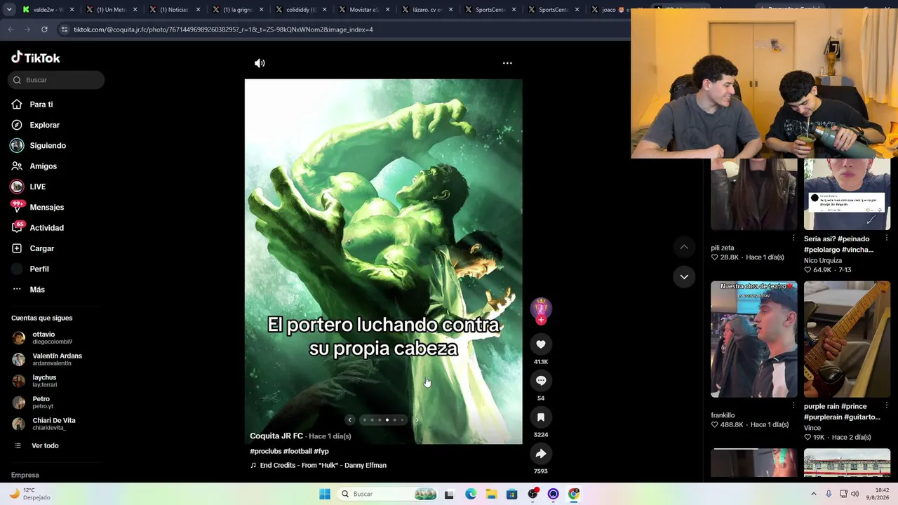Open the #fyp hashtag
898x505 pixels.
click(x=321, y=452)
